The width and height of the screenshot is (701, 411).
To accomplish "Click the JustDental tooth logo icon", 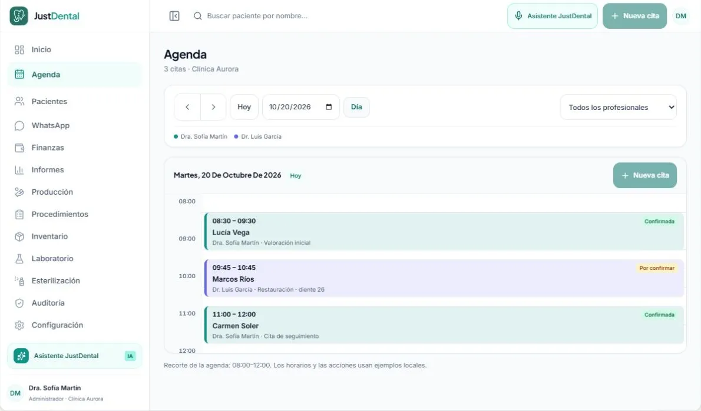I will (19, 16).
